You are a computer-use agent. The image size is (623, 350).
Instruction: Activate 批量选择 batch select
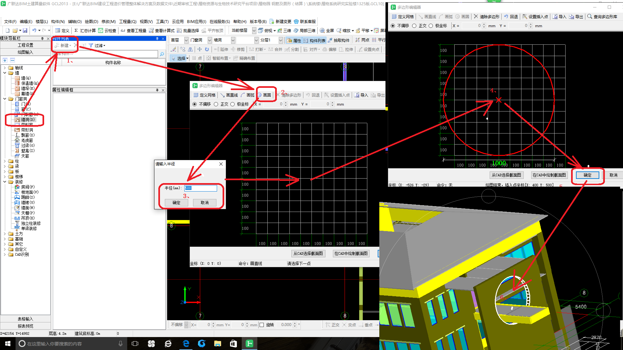[188, 30]
